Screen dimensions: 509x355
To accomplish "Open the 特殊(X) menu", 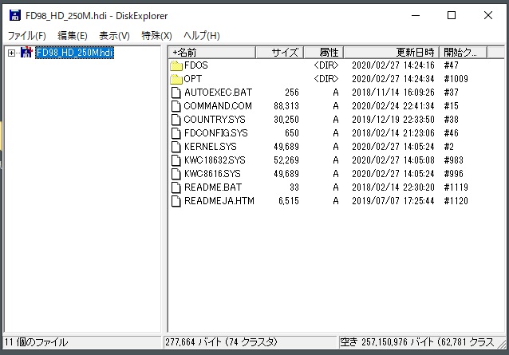I will click(156, 35).
